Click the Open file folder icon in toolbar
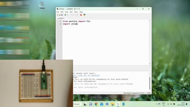190x107 pixels. [x=60, y=15]
